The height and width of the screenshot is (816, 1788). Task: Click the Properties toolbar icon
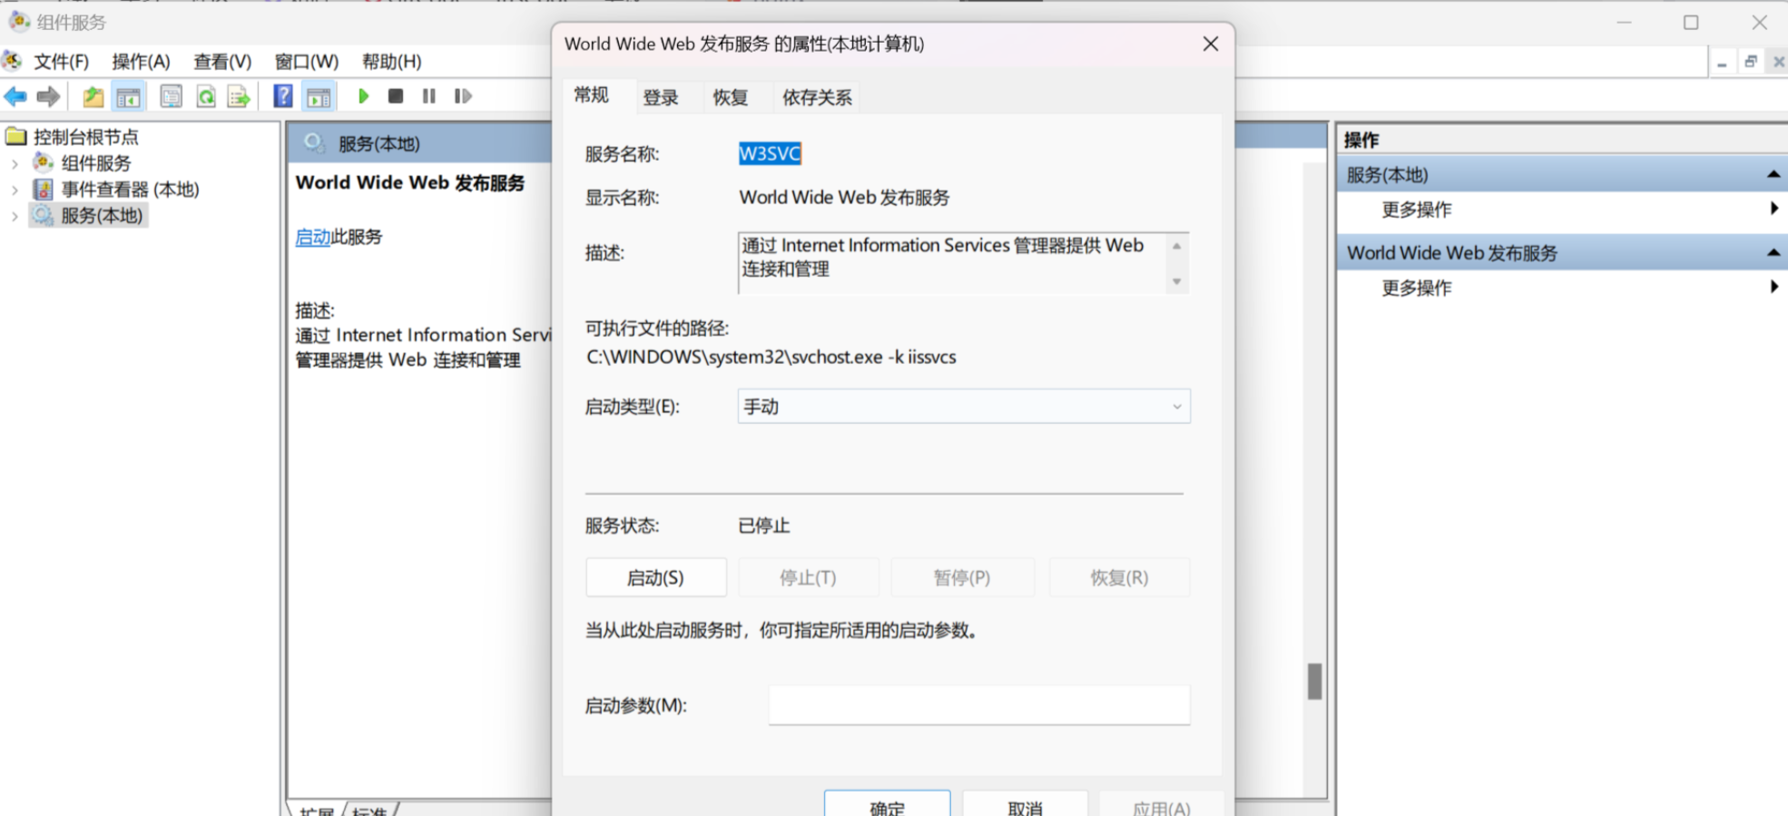coord(171,96)
